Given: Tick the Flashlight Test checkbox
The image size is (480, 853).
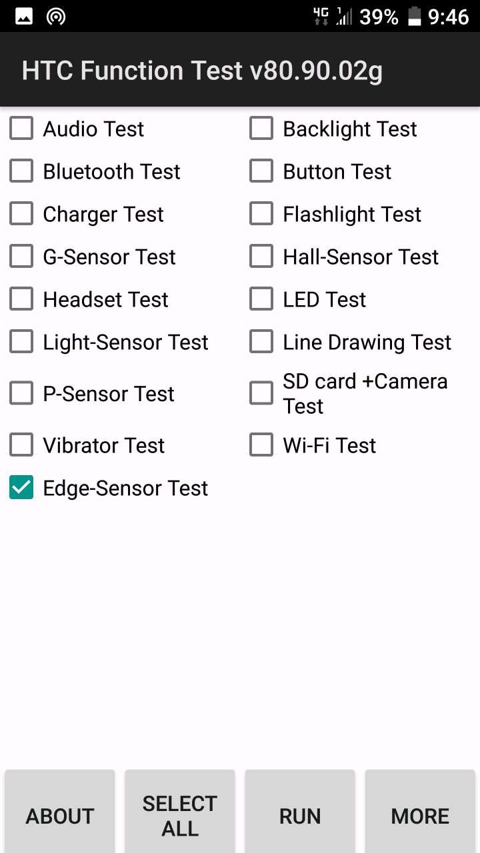Looking at the screenshot, I should click(261, 214).
